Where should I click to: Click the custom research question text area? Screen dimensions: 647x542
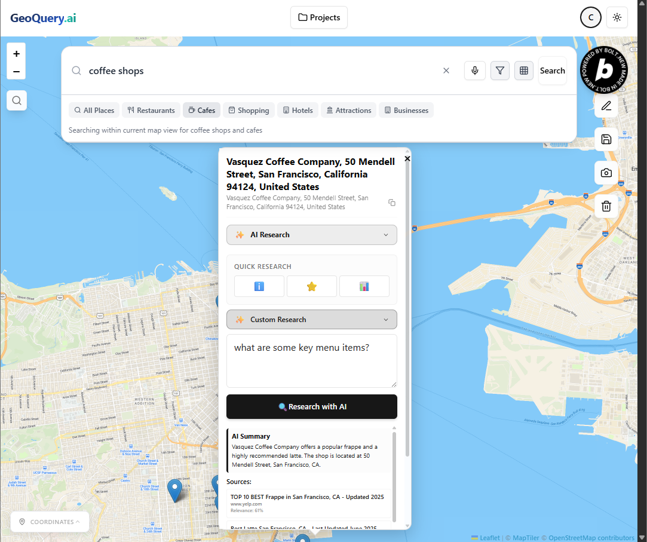(311, 361)
